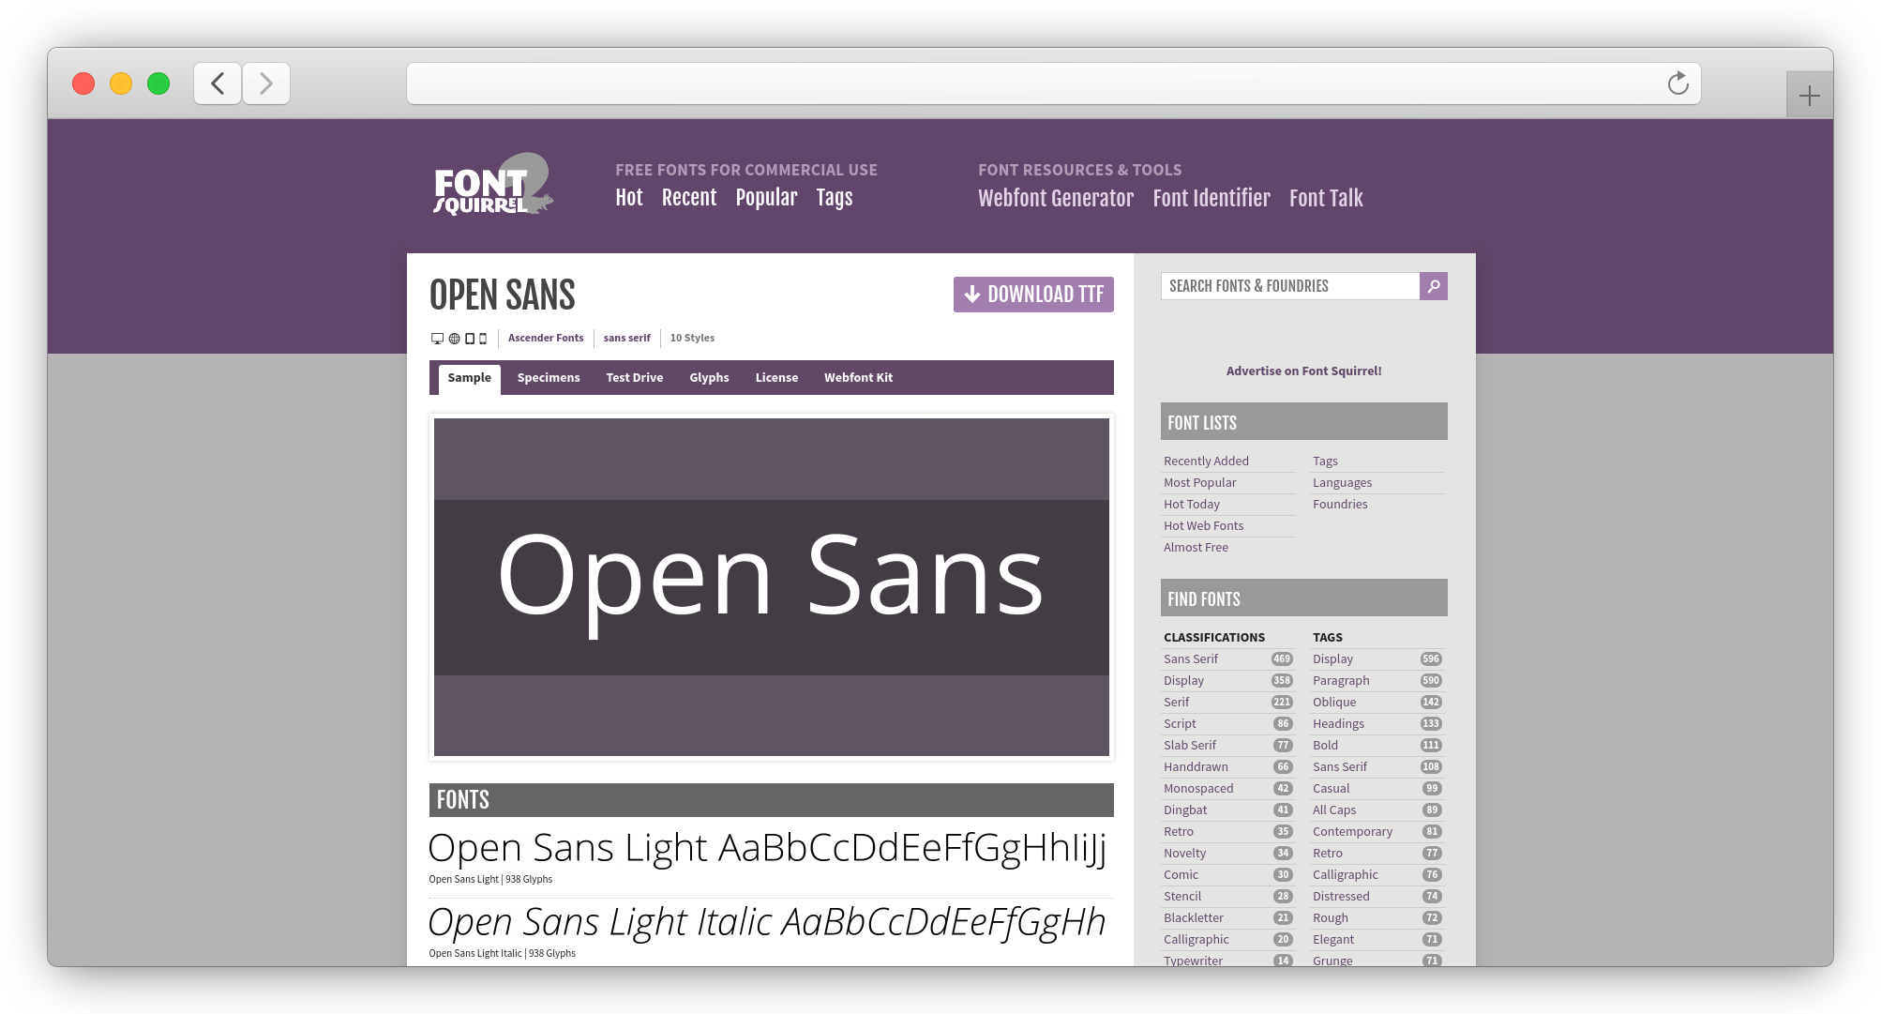1881x1014 pixels.
Task: Click the desktop use license icon
Action: [x=437, y=339]
